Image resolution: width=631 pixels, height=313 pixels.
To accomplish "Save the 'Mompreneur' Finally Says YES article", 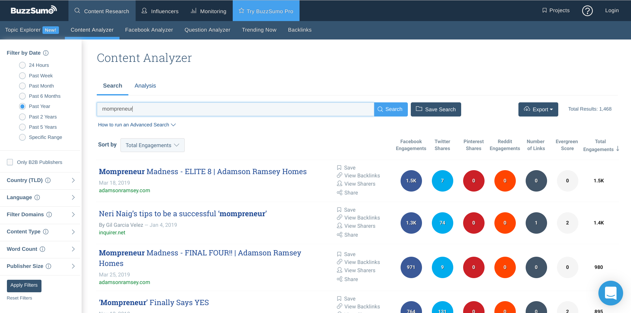I will [346, 299].
